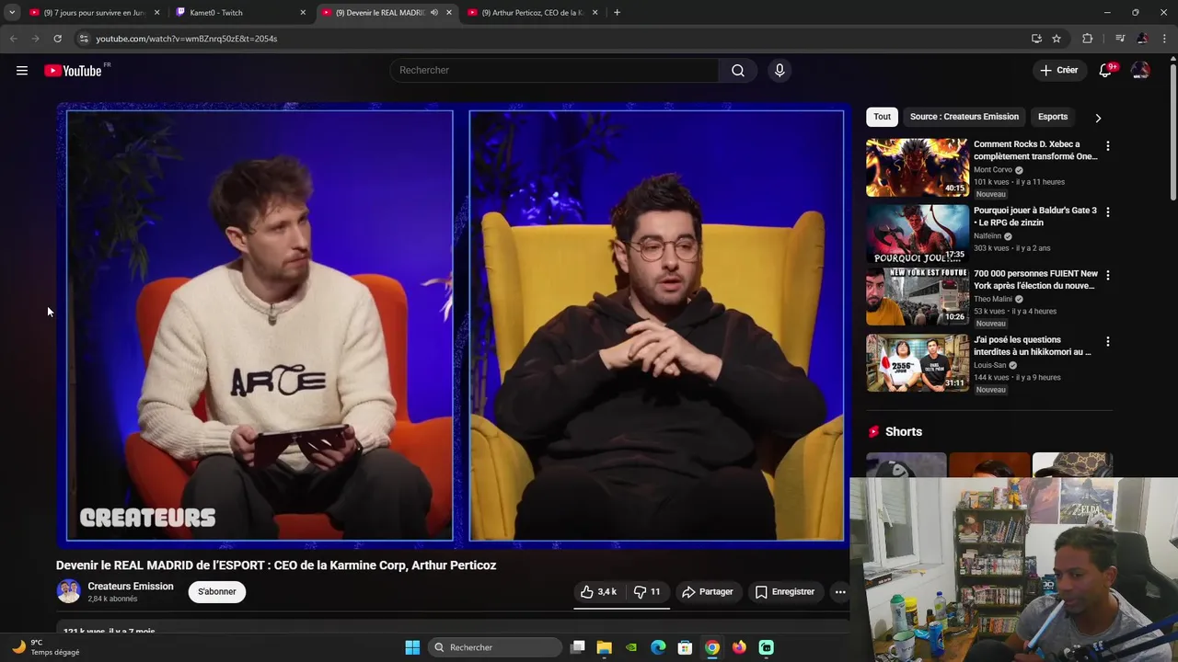This screenshot has height=662, width=1178.
Task: Open the YouTube account avatar menu
Action: [1140, 71]
